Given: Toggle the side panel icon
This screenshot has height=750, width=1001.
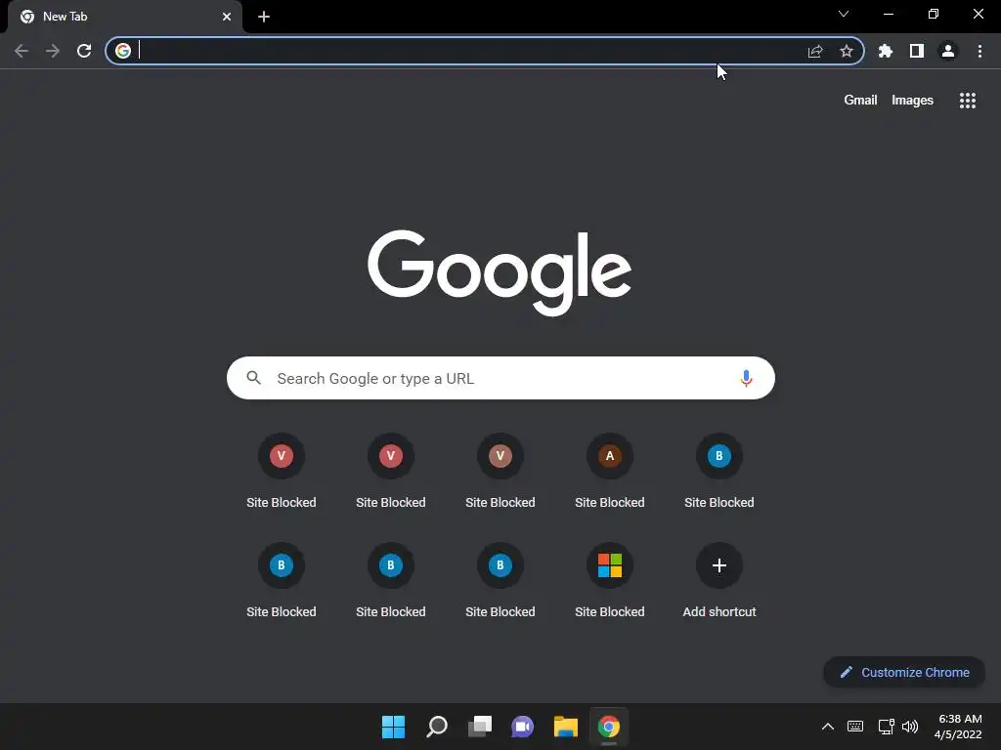Looking at the screenshot, I should click(x=917, y=51).
